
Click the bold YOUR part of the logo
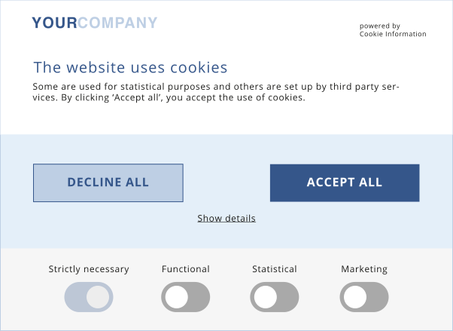[54, 23]
